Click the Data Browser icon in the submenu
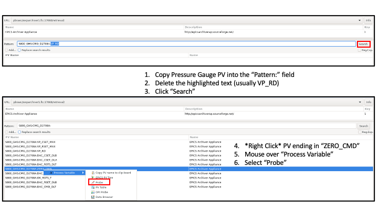This screenshot has width=378, height=212. coord(92,197)
